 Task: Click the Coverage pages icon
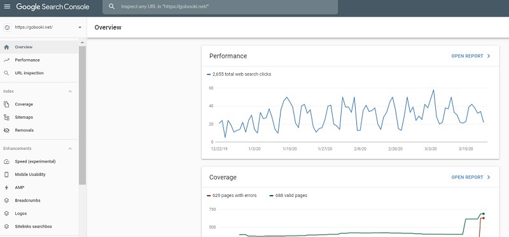click(x=6, y=104)
